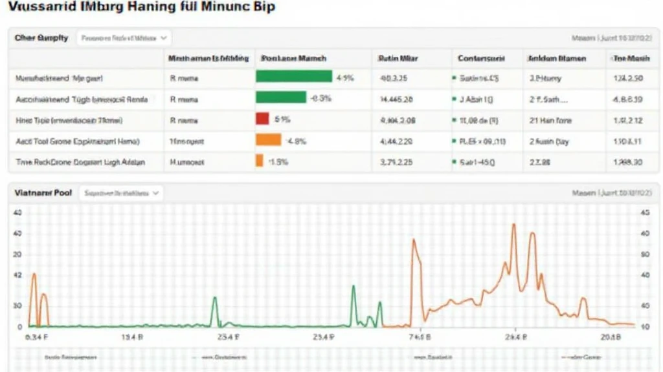Click the Mauan date label in the Vlatnarer Pool panel

click(611, 193)
